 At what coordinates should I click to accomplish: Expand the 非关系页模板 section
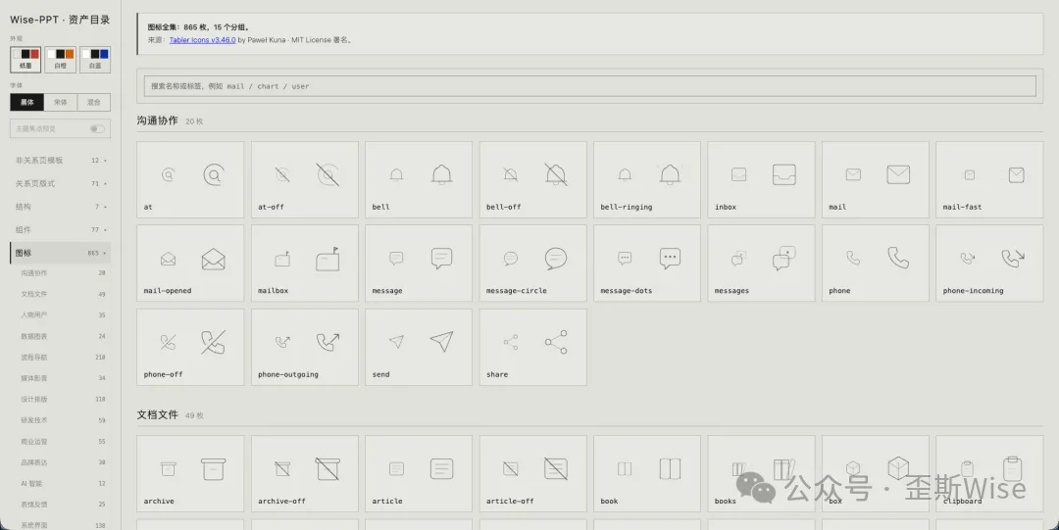(x=60, y=160)
